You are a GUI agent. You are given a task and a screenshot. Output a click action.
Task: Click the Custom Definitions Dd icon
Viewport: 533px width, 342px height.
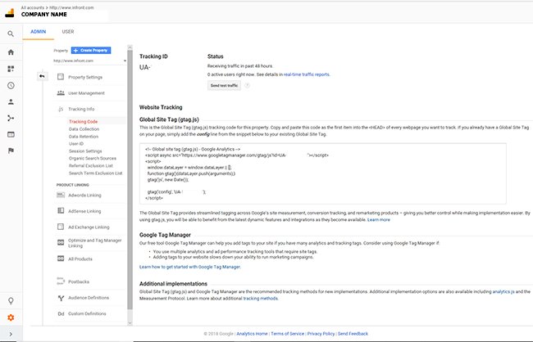point(61,314)
